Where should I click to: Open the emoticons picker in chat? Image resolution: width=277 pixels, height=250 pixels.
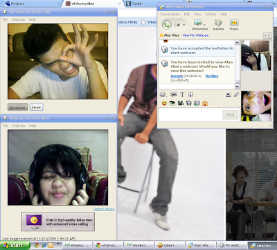(x=163, y=94)
